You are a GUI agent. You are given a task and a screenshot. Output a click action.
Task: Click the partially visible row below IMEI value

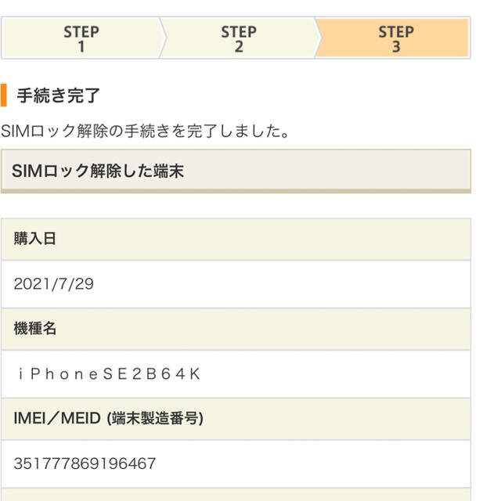tap(236, 495)
